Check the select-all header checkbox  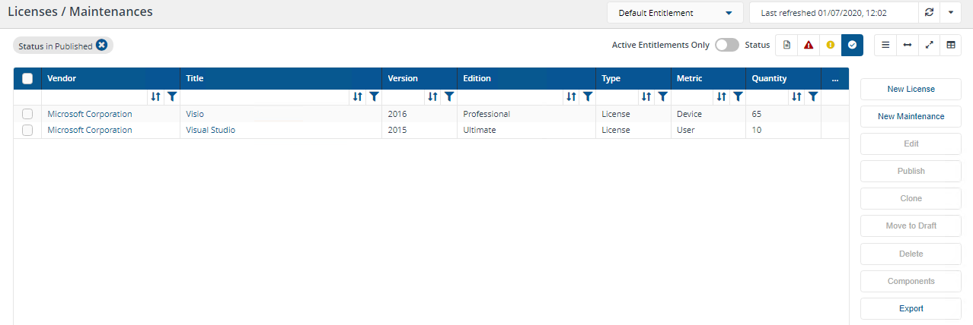tap(27, 78)
